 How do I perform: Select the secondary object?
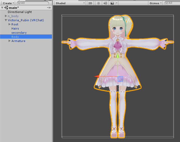(19, 33)
